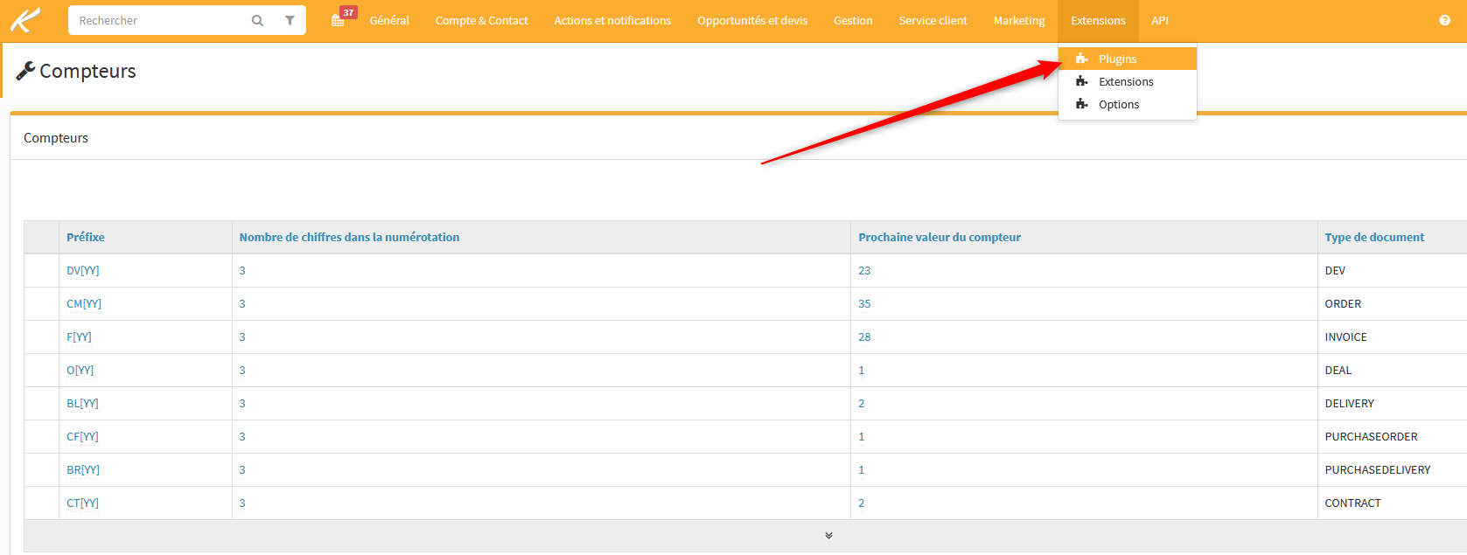Edit prefix BR[YY]
This screenshot has height=555, width=1467.
[x=83, y=469]
